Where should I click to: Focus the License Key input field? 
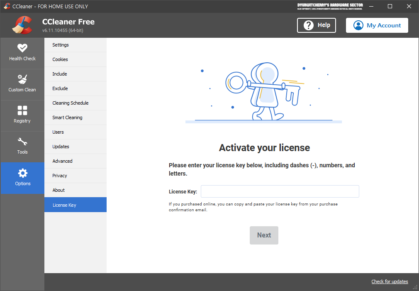tap(280, 191)
